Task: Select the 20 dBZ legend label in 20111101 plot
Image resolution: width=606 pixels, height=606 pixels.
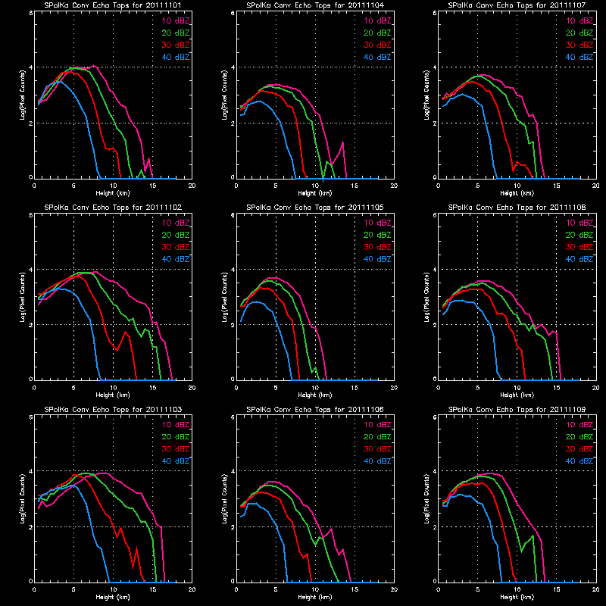Action: [x=176, y=33]
